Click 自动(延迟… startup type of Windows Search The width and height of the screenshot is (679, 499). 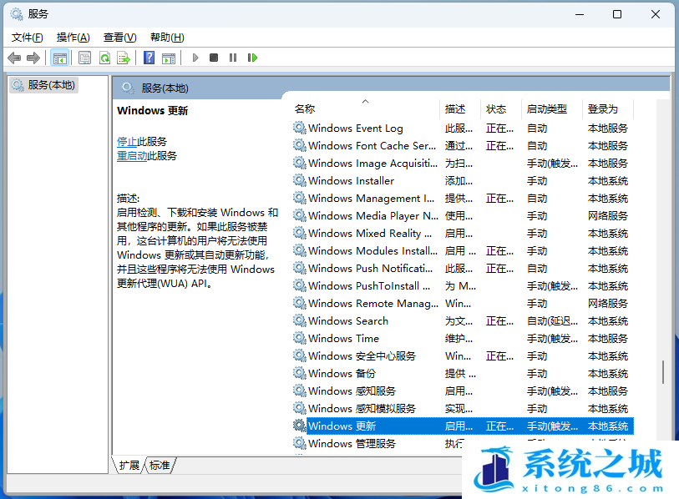[552, 321]
